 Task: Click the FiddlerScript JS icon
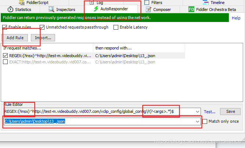click(x=22, y=3)
